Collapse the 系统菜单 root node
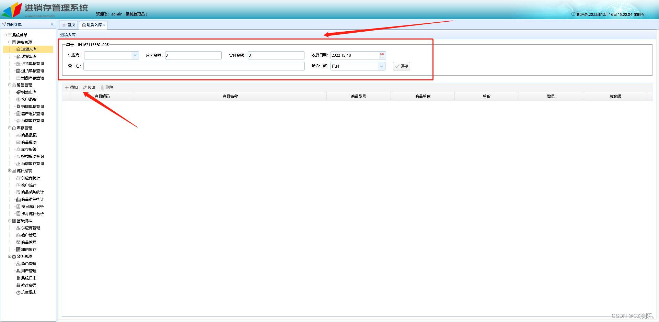 (x=5, y=35)
